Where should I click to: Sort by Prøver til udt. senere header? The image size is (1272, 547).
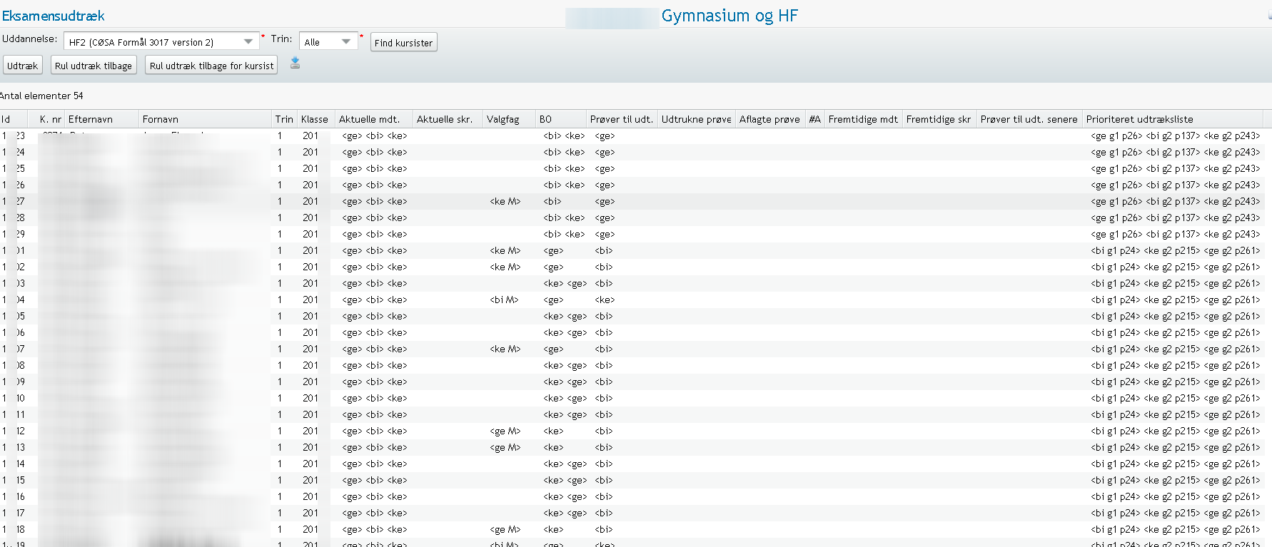tap(1029, 119)
